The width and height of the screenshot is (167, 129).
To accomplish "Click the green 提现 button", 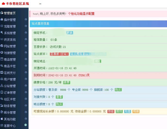I will click(x=119, y=111).
